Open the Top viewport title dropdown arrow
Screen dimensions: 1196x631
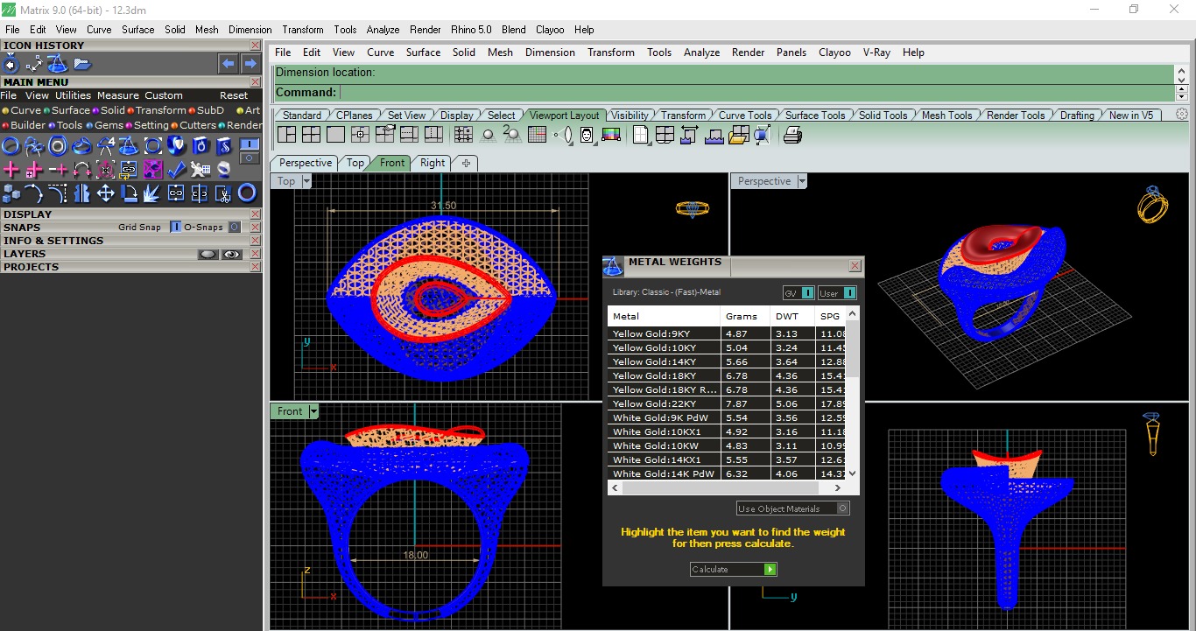click(306, 181)
